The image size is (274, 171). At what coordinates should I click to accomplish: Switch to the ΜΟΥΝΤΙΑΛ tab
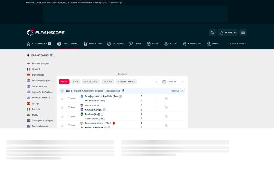tap(93, 44)
